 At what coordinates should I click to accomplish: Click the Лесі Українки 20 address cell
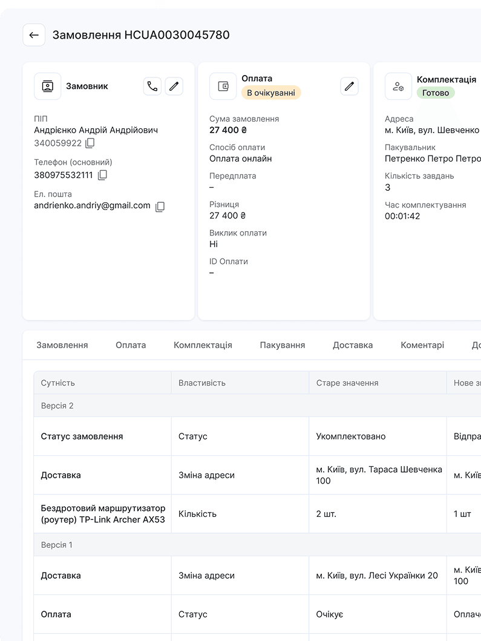pyautogui.click(x=378, y=576)
